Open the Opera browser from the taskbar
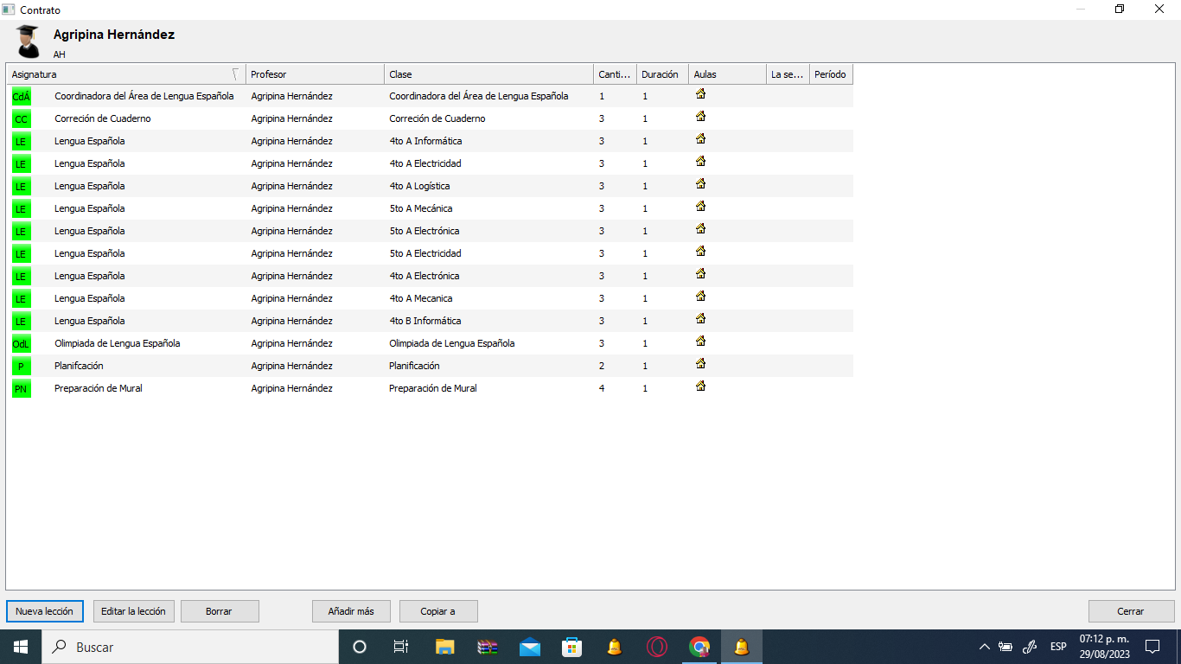Screen dimensions: 1181x664 click(x=657, y=647)
